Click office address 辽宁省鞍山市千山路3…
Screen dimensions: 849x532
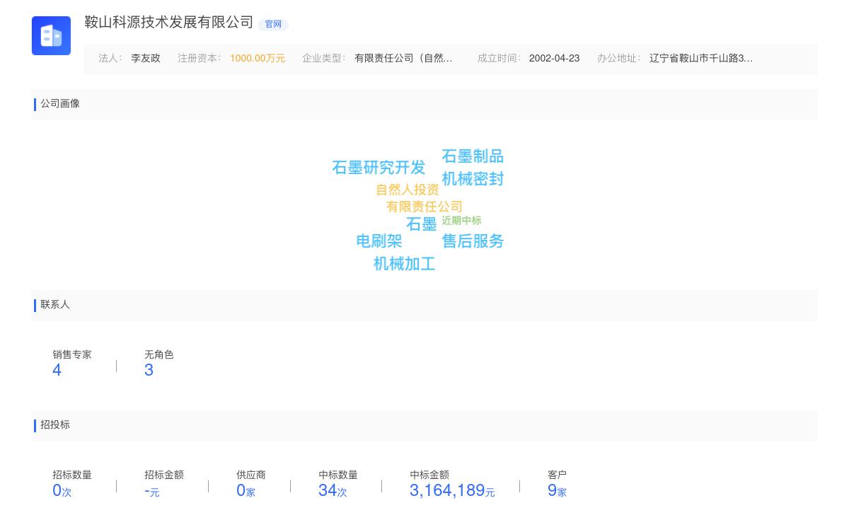coord(701,59)
